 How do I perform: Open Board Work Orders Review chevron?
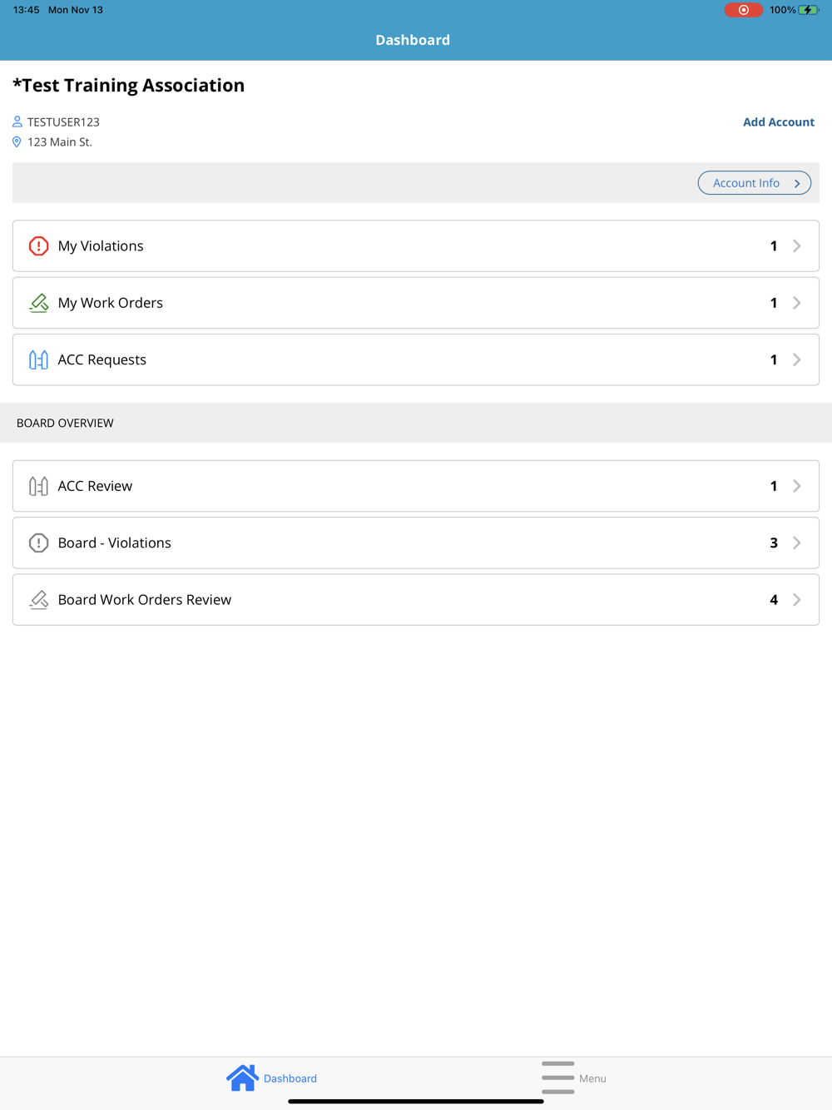[x=797, y=600]
